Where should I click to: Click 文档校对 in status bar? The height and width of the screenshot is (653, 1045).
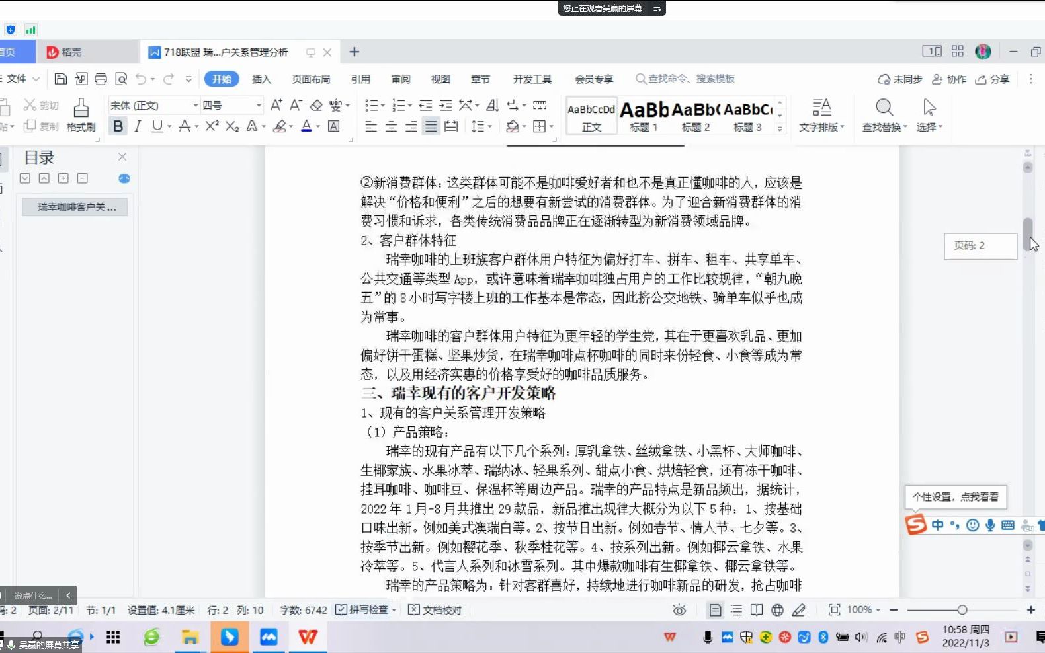[x=435, y=610]
